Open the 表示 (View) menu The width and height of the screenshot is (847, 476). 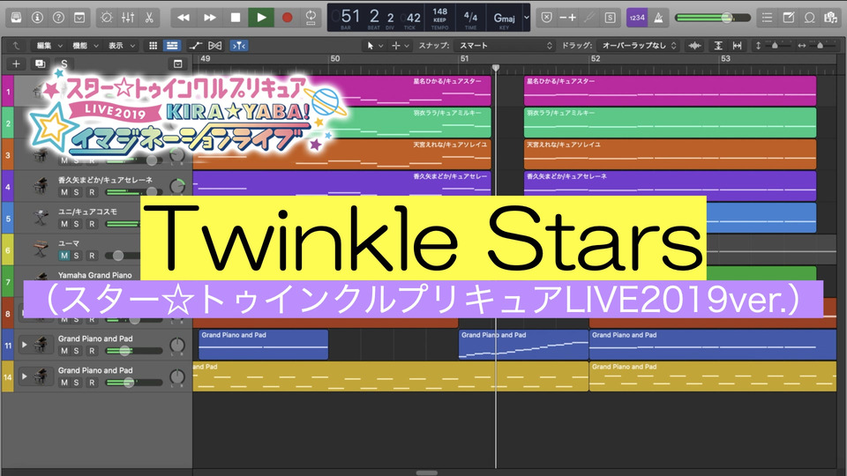(122, 46)
